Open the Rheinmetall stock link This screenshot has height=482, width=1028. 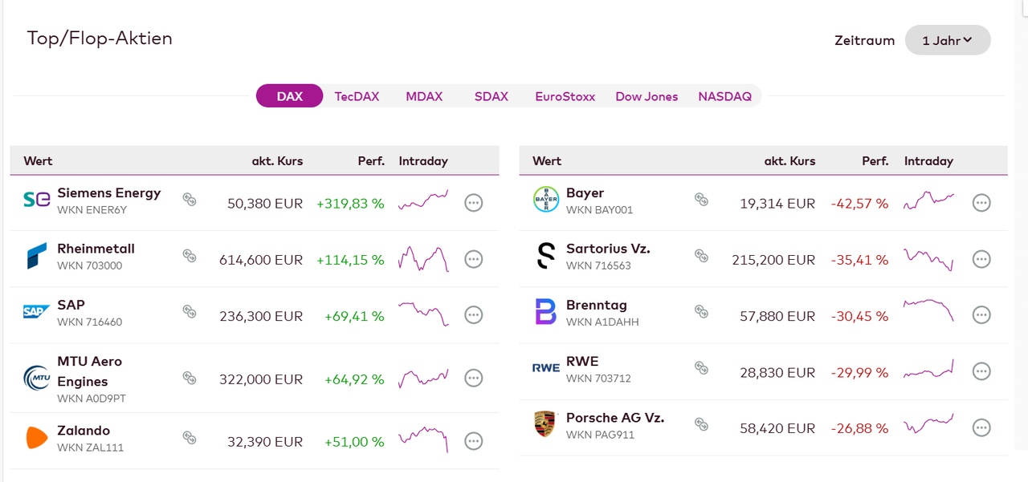coord(96,249)
